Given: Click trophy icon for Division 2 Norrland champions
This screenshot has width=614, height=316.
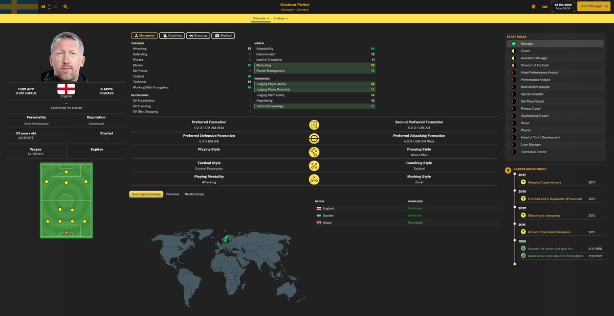Looking at the screenshot, I should [523, 232].
